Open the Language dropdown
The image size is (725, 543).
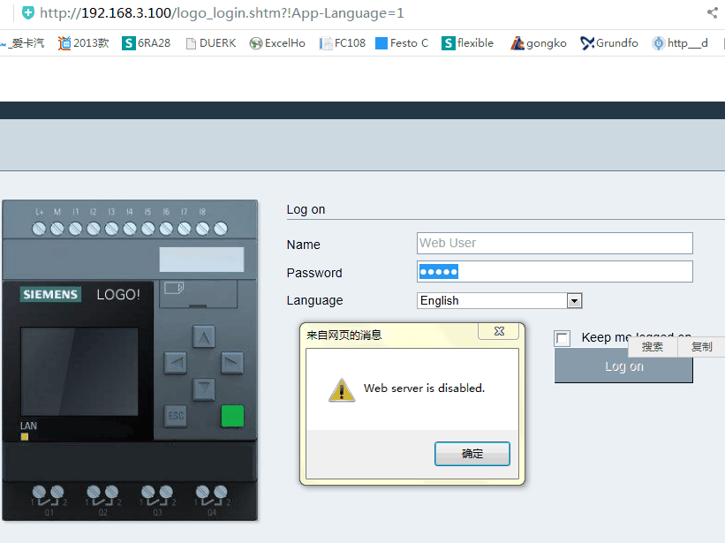(x=499, y=300)
